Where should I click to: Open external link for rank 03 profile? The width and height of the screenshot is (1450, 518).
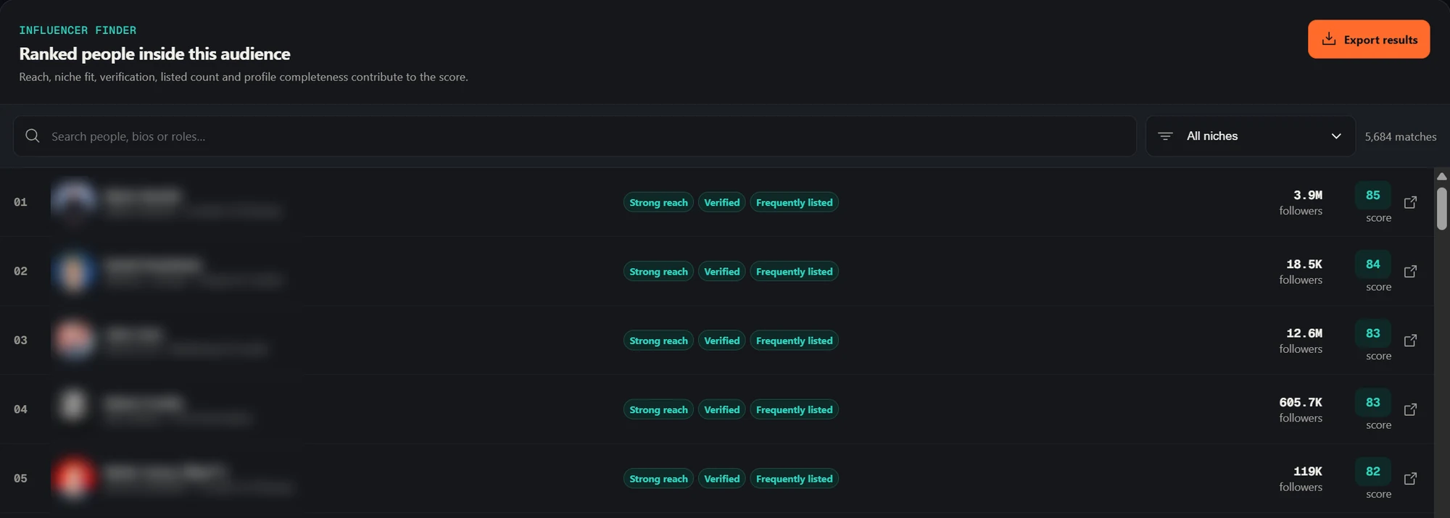(x=1410, y=341)
